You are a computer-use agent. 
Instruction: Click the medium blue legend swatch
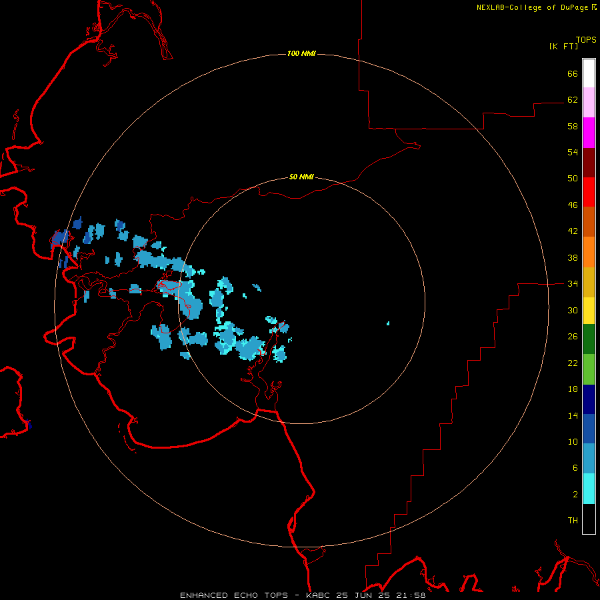pyautogui.click(x=589, y=429)
